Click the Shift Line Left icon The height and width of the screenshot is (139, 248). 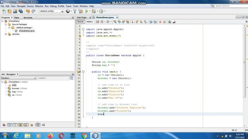coord(151,22)
